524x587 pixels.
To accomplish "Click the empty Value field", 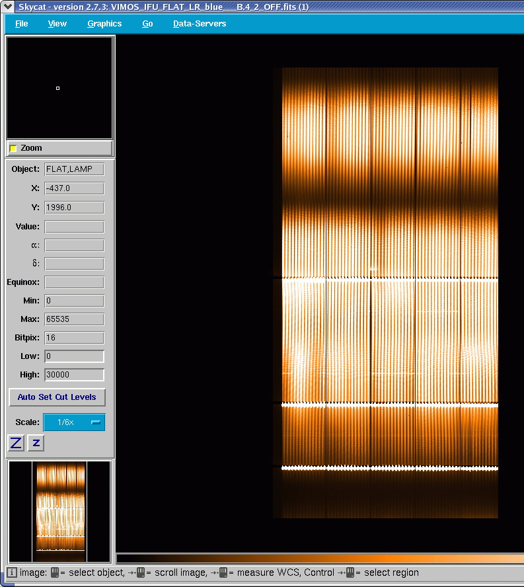I will (x=74, y=227).
